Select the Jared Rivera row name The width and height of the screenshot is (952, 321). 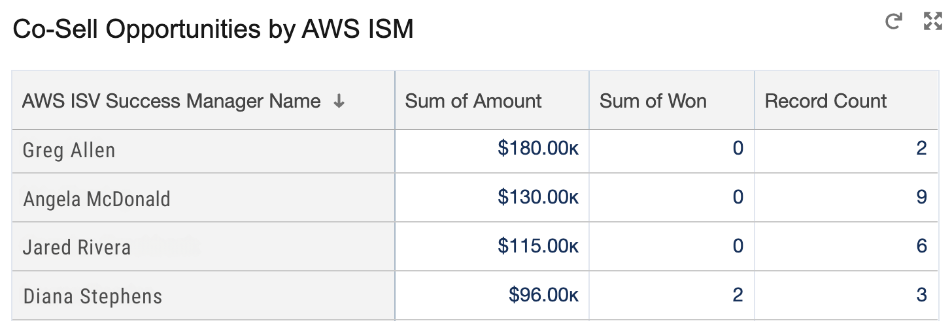77,247
